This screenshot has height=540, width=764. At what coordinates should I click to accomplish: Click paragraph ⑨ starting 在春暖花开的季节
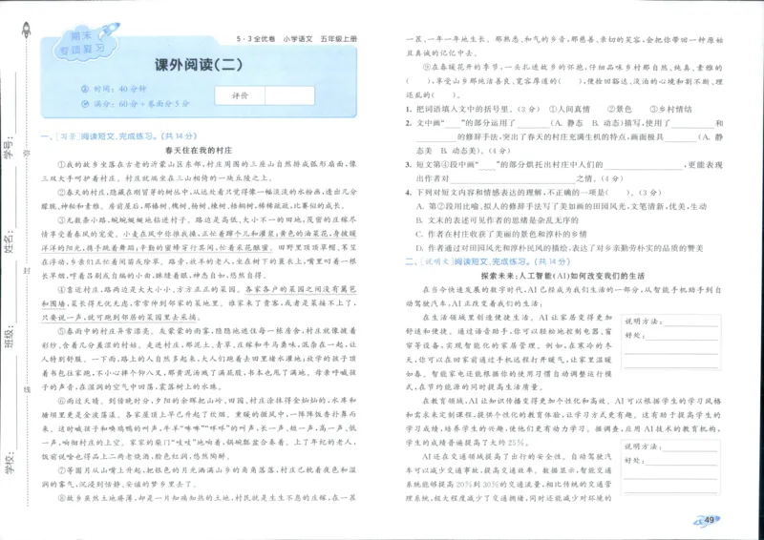[564, 81]
